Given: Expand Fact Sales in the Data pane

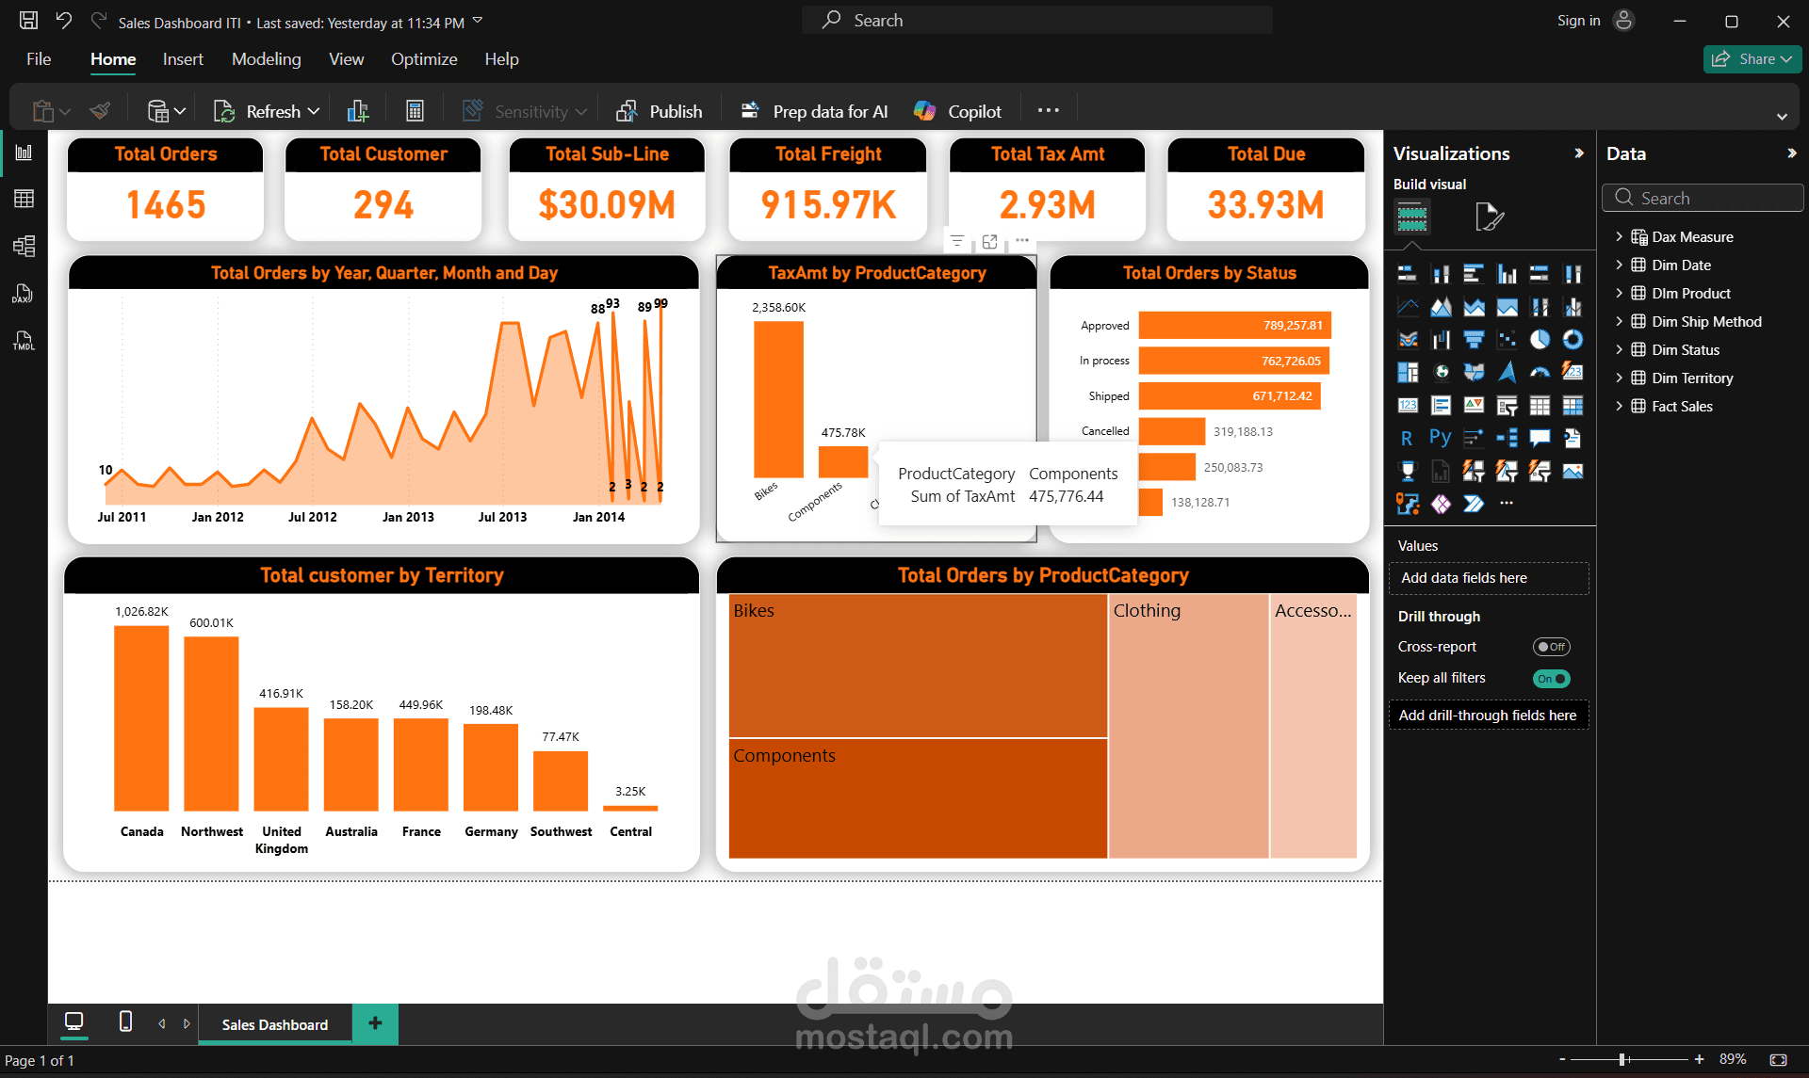Looking at the screenshot, I should coord(1621,406).
